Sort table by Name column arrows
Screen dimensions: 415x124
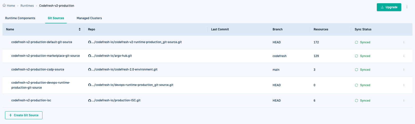[x=80, y=29]
